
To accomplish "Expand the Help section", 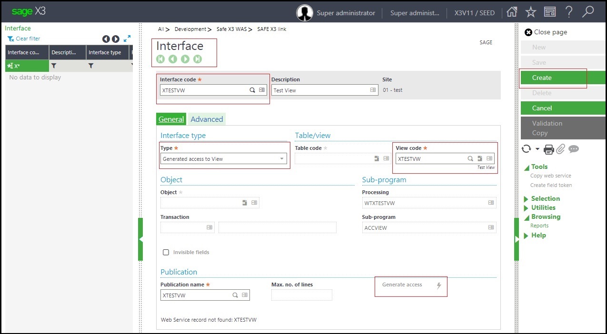I will coord(538,235).
